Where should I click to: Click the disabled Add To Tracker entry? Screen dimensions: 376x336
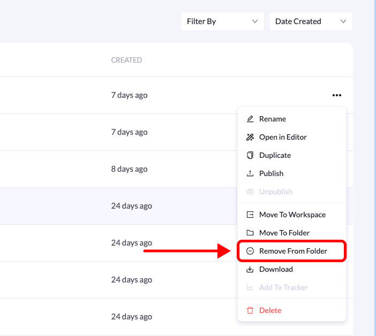tap(291, 287)
